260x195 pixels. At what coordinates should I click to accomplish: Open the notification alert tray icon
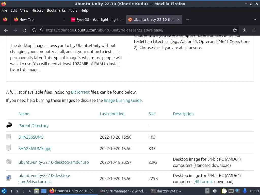pos(238,191)
